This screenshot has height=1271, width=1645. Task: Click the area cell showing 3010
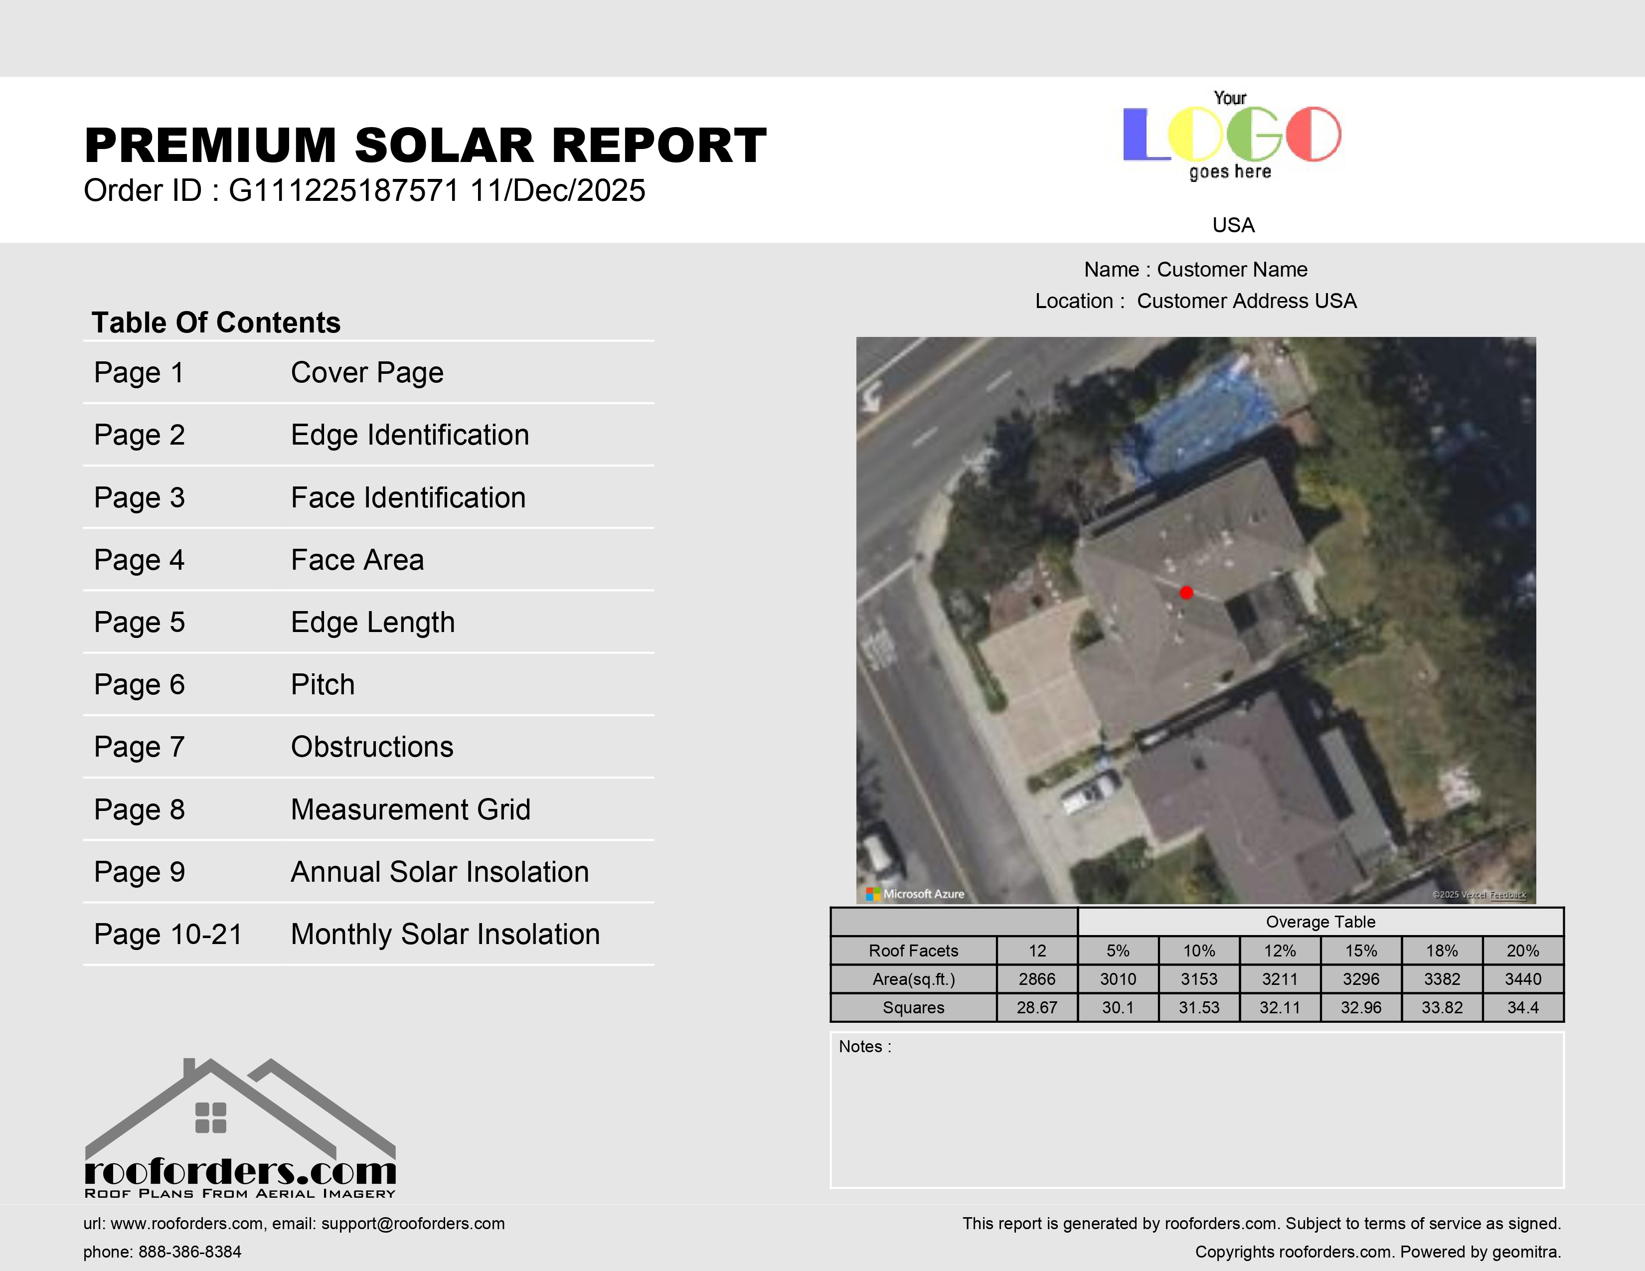(x=1118, y=979)
